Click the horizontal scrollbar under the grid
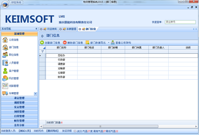 [x=100, y=126]
